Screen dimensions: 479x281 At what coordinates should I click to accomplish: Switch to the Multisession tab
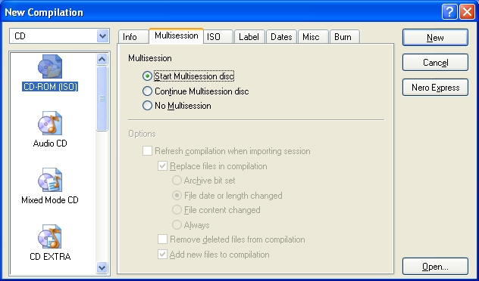point(177,36)
